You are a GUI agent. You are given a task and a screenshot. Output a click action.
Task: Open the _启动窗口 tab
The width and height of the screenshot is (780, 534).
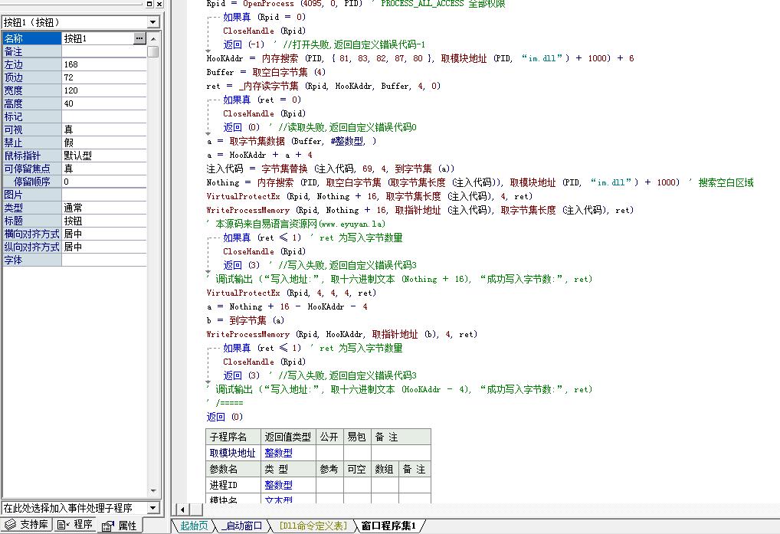tap(242, 526)
